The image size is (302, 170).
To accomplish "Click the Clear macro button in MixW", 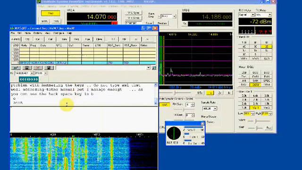I will [x=99, y=39].
